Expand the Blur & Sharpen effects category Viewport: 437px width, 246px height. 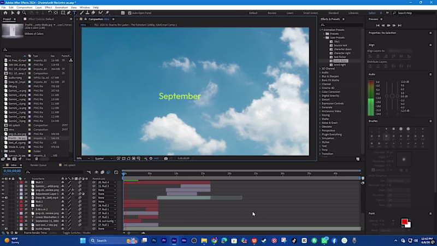click(320, 76)
